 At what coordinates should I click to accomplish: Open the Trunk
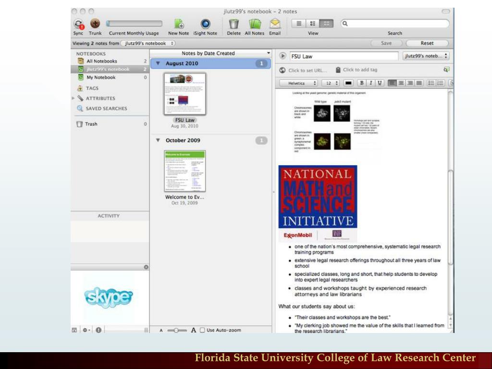[95, 24]
